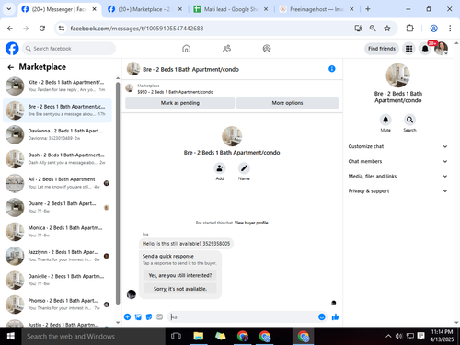This screenshot has width=460, height=345.
Task: Open the Facebook menu grid icon
Action: pyautogui.click(x=408, y=49)
